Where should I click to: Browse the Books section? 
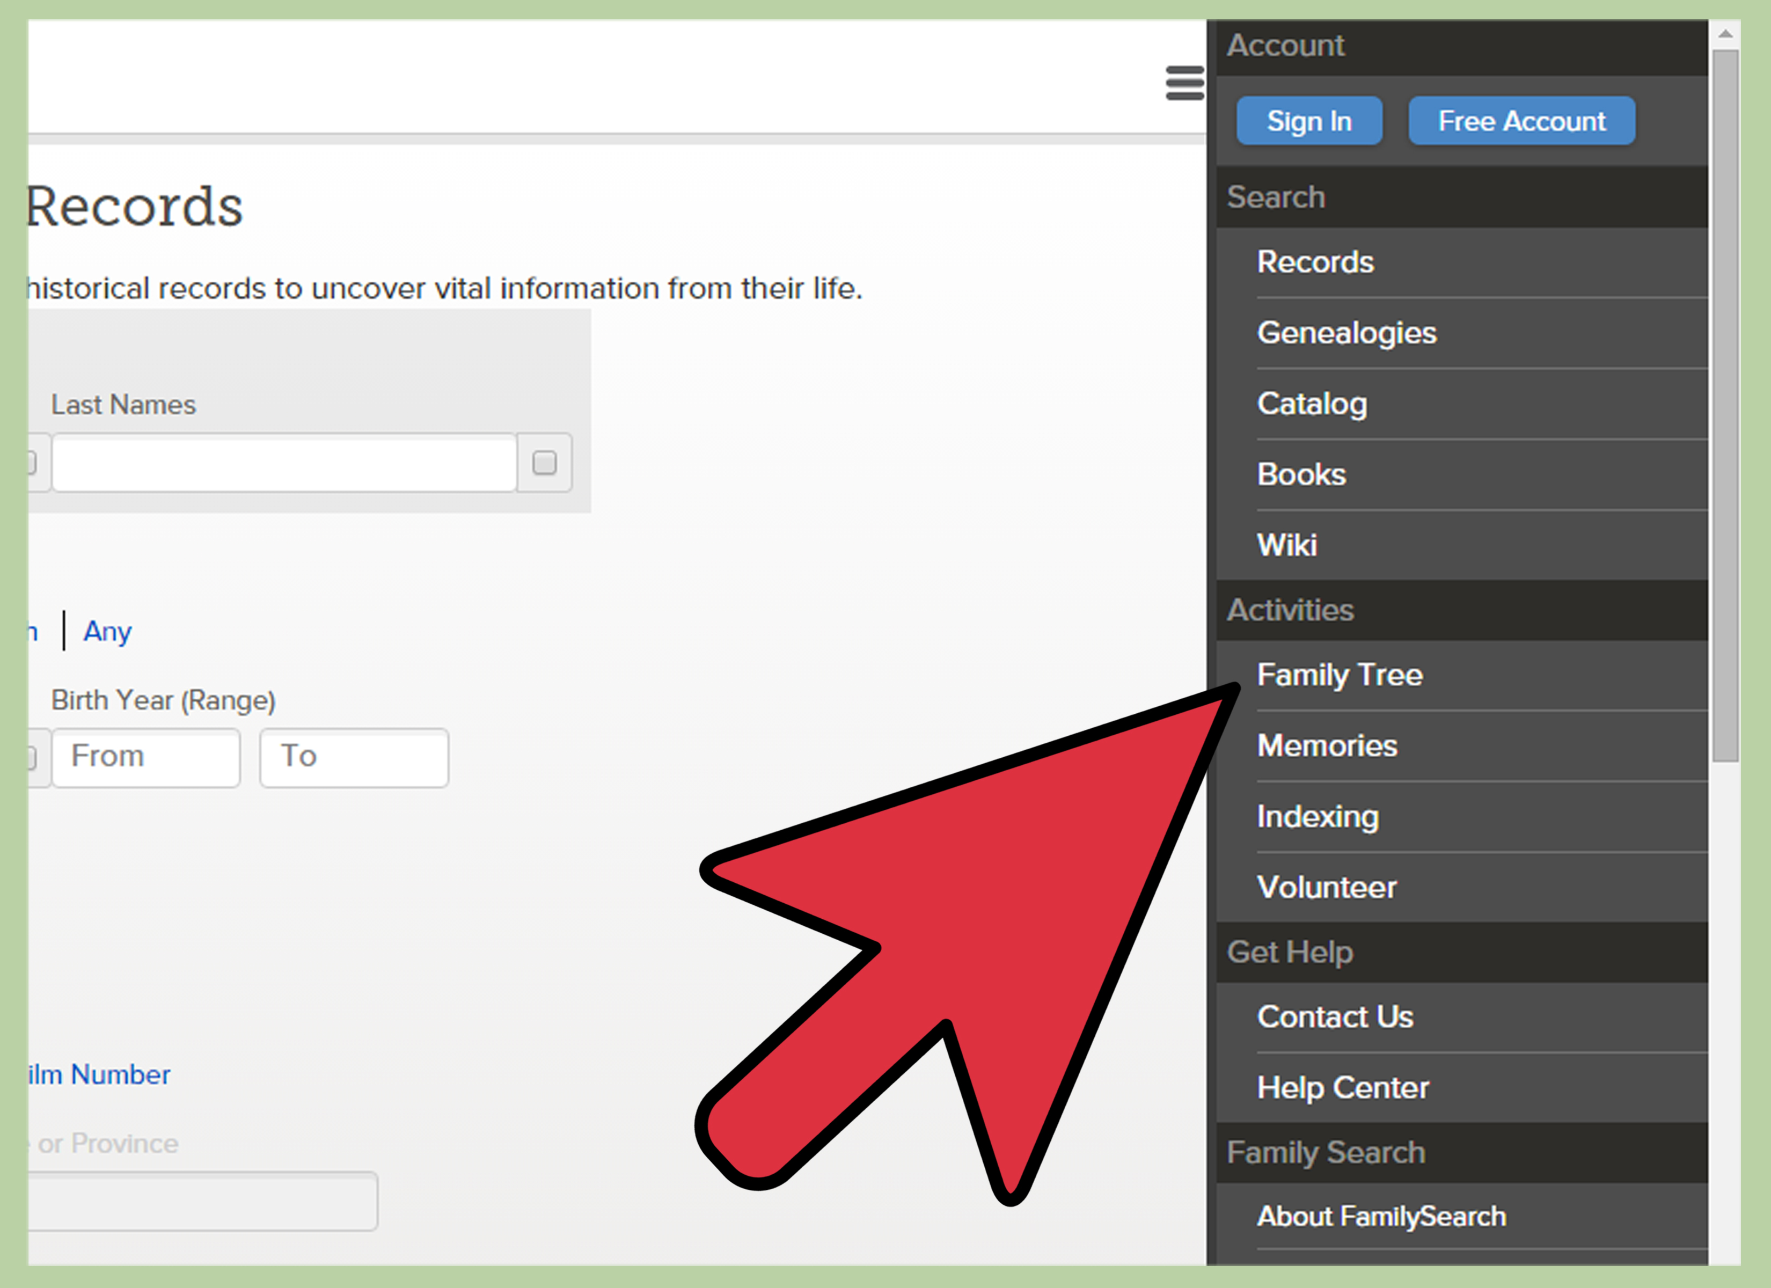1301,474
